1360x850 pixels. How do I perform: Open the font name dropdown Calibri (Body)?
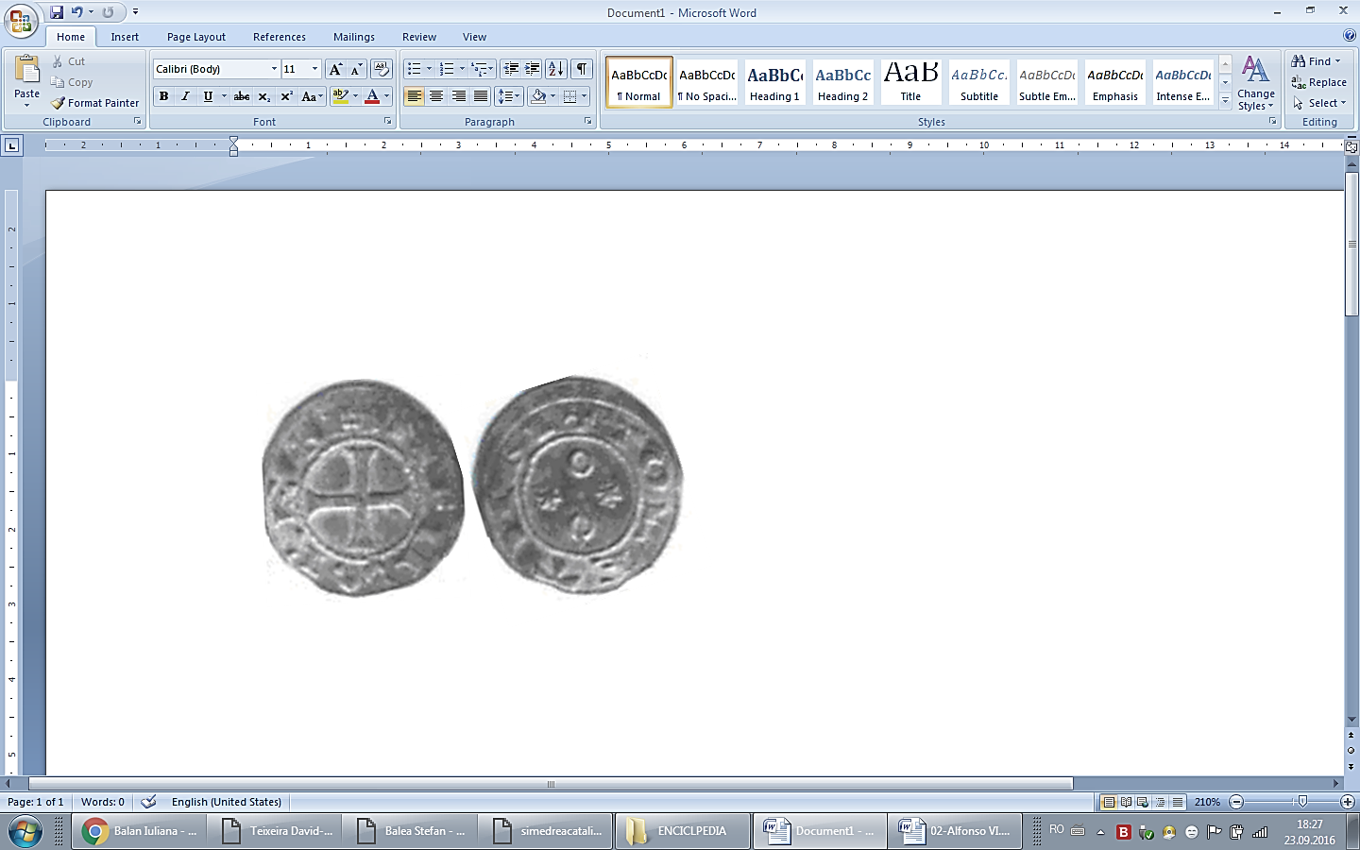point(274,69)
